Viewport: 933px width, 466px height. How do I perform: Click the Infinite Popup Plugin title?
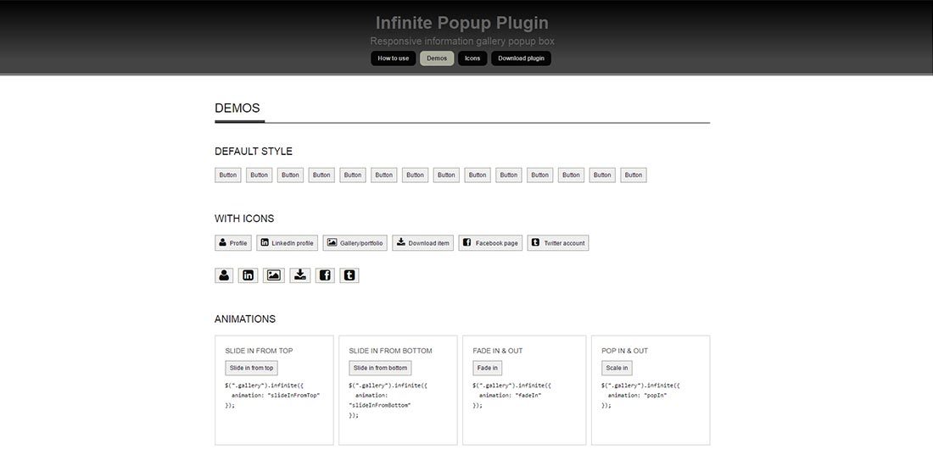click(x=462, y=23)
